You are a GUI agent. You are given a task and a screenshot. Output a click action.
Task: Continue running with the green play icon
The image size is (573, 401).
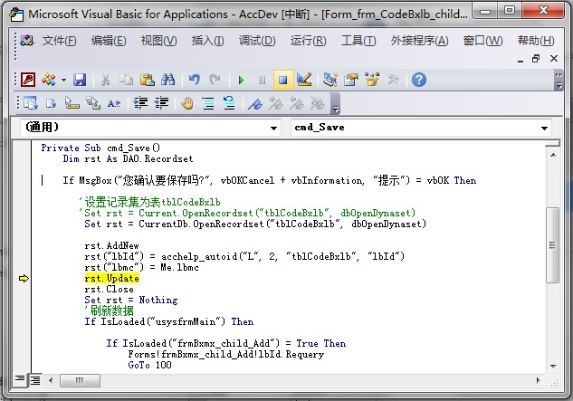click(x=241, y=80)
